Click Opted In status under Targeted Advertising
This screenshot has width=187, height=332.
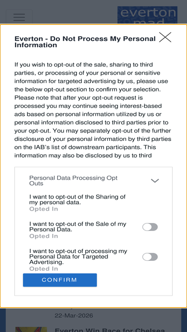(x=43, y=269)
